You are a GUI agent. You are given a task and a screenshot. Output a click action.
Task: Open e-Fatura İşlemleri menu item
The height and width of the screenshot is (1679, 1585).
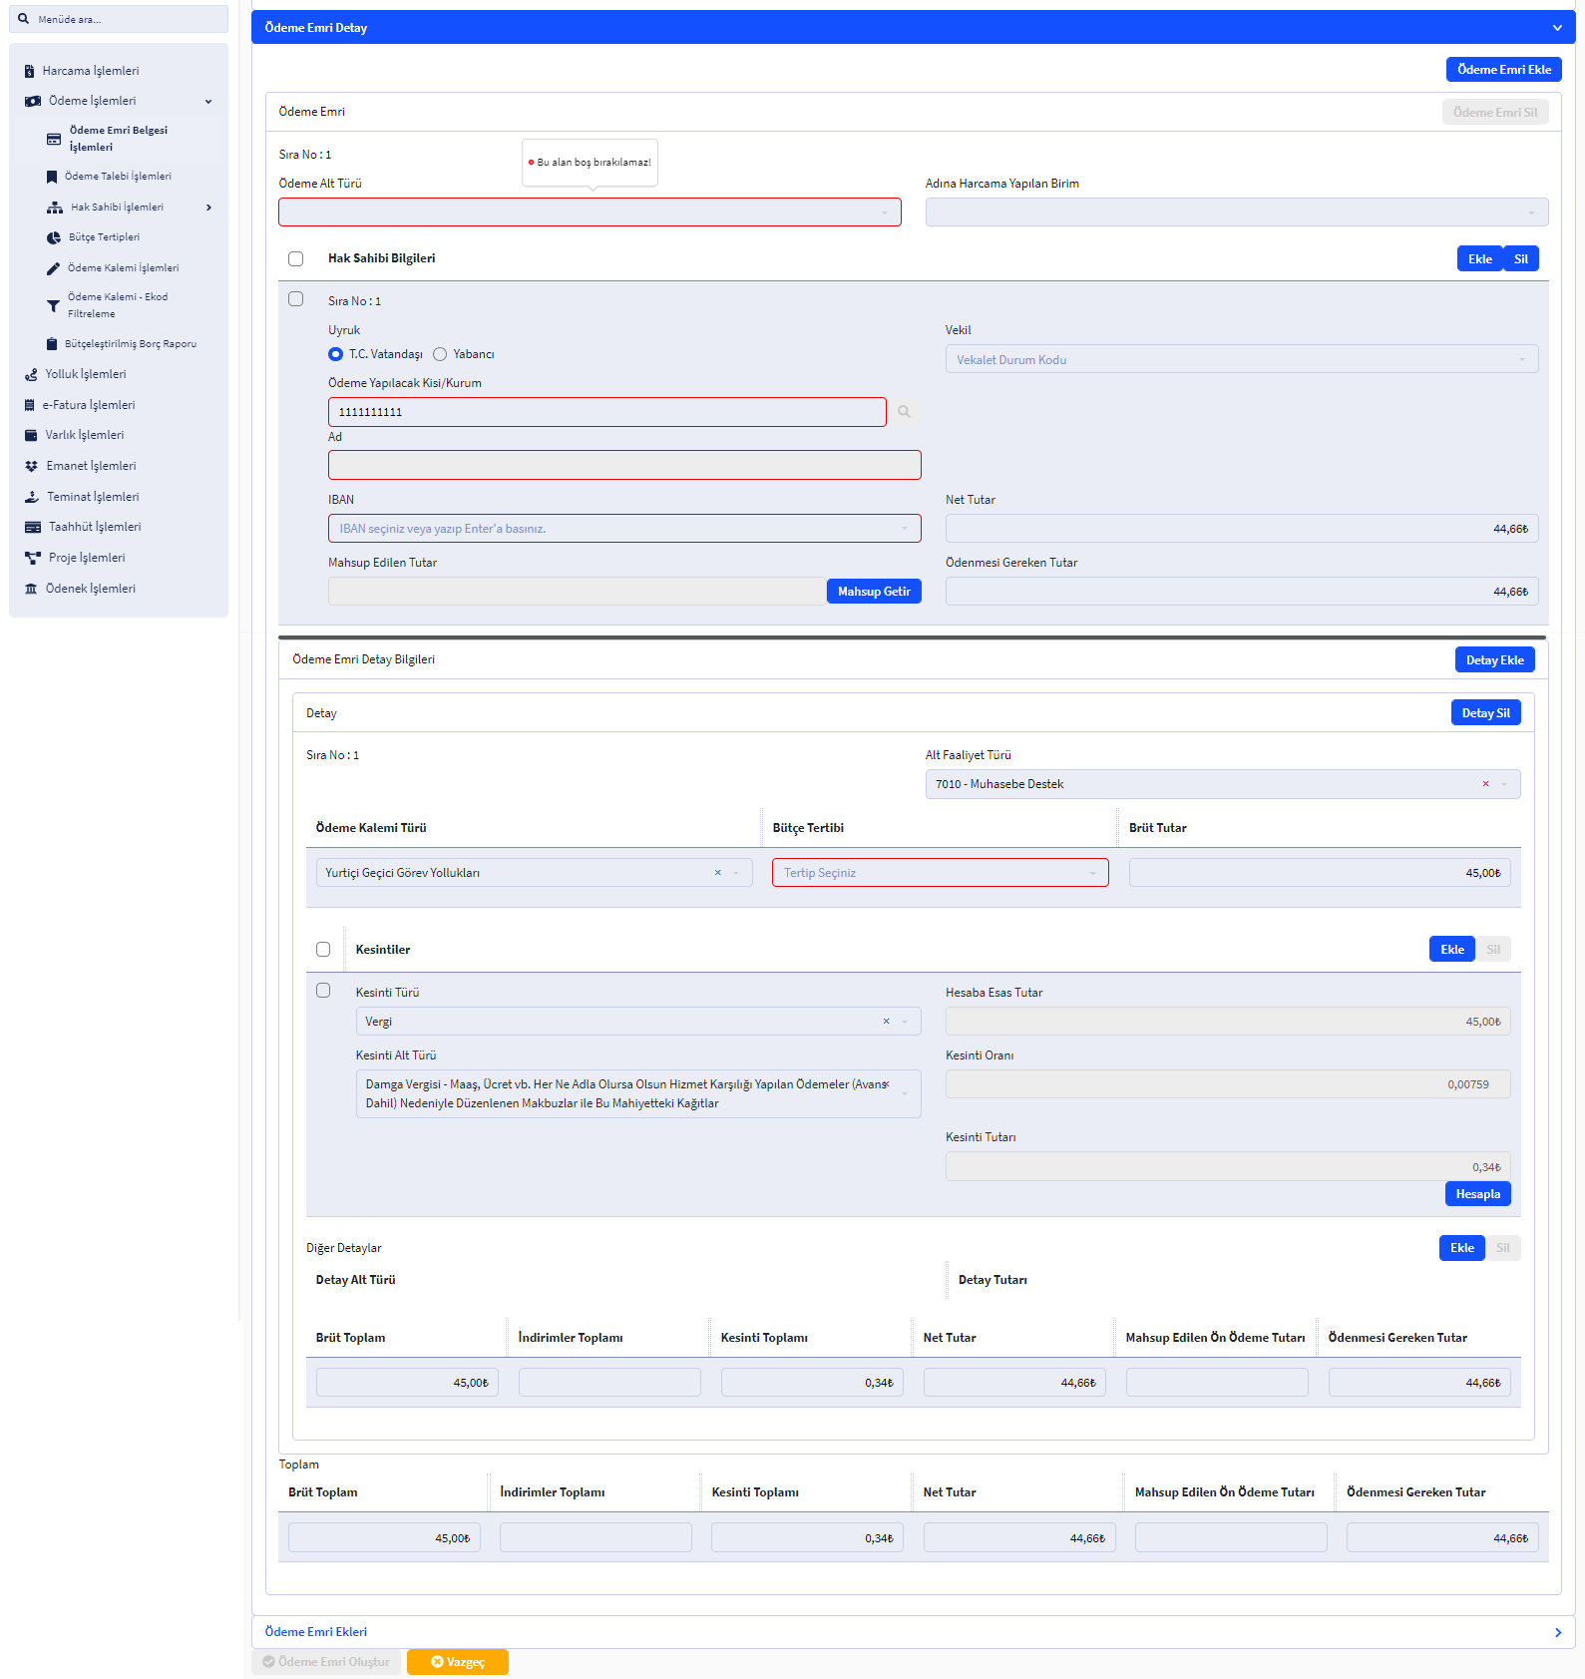pyautogui.click(x=89, y=405)
